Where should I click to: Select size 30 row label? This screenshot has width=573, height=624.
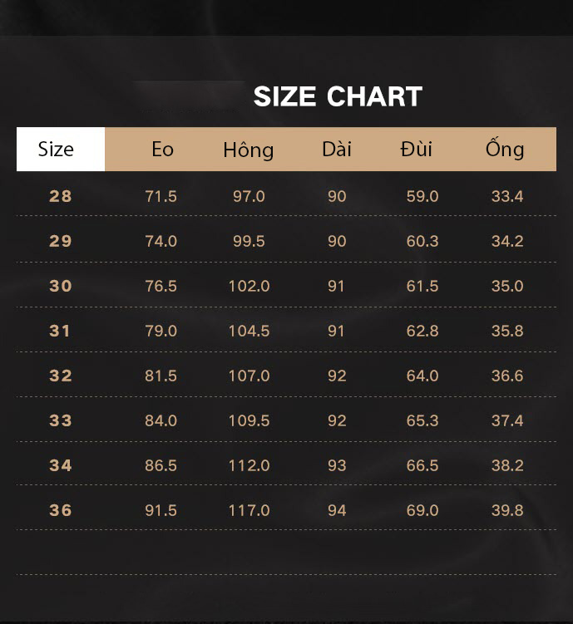tap(61, 286)
